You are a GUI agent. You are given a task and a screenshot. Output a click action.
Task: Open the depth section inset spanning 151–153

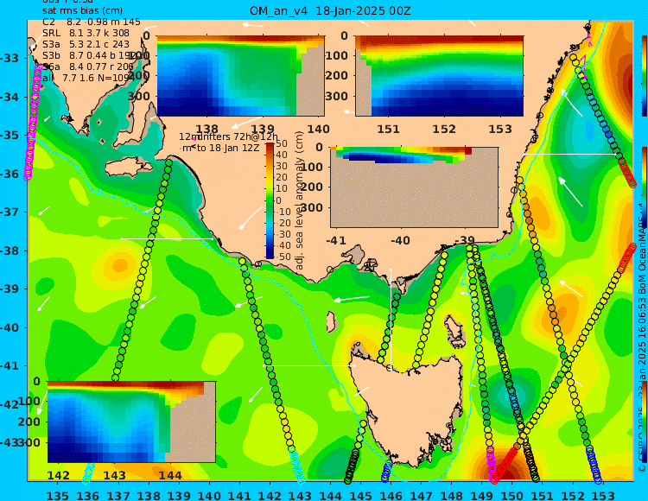click(439, 76)
